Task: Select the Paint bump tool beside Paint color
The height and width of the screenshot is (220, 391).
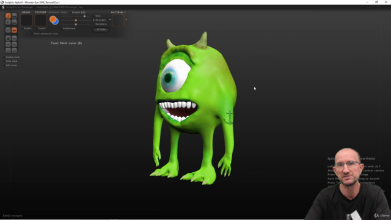Action: pyautogui.click(x=14, y=16)
